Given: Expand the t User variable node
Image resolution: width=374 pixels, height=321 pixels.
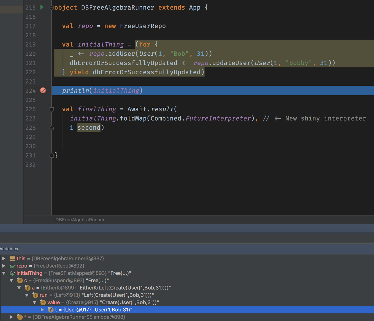Looking at the screenshot, I should pyautogui.click(x=42, y=310).
